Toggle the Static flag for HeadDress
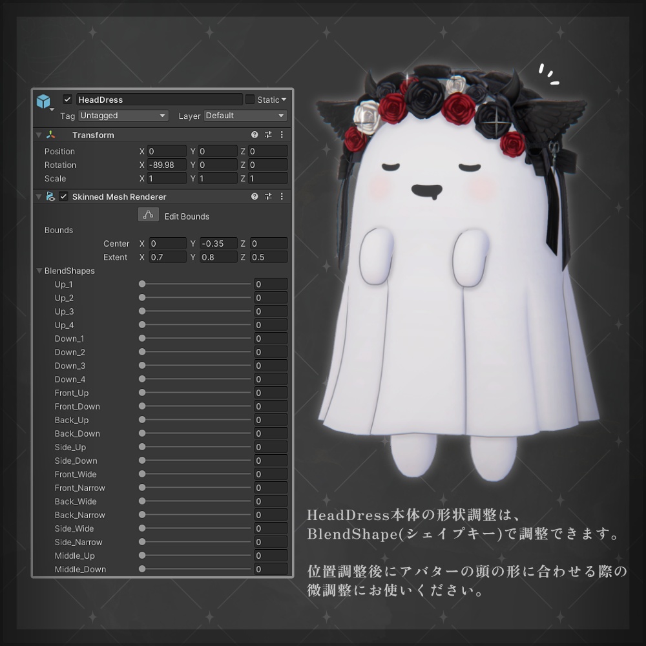646x646 pixels. pyautogui.click(x=251, y=99)
